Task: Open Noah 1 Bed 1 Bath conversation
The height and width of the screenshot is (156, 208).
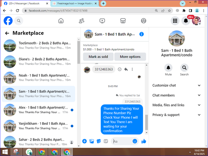Action: click(38, 78)
